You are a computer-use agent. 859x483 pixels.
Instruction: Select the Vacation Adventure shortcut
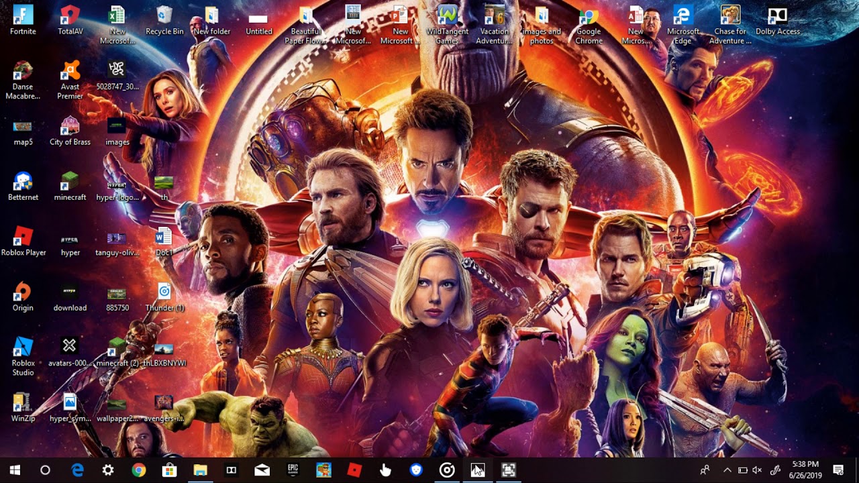495,25
